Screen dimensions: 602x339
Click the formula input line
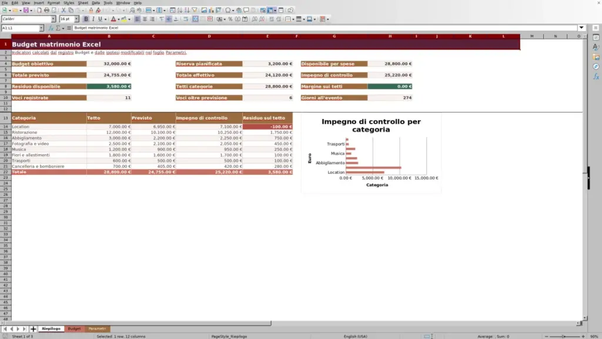pos(325,28)
